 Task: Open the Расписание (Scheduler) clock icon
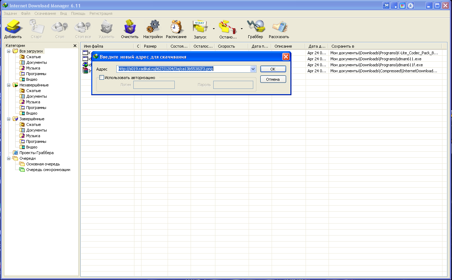[176, 27]
